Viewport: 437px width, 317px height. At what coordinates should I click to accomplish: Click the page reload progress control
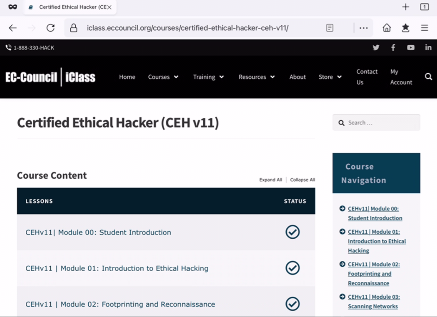coord(50,28)
